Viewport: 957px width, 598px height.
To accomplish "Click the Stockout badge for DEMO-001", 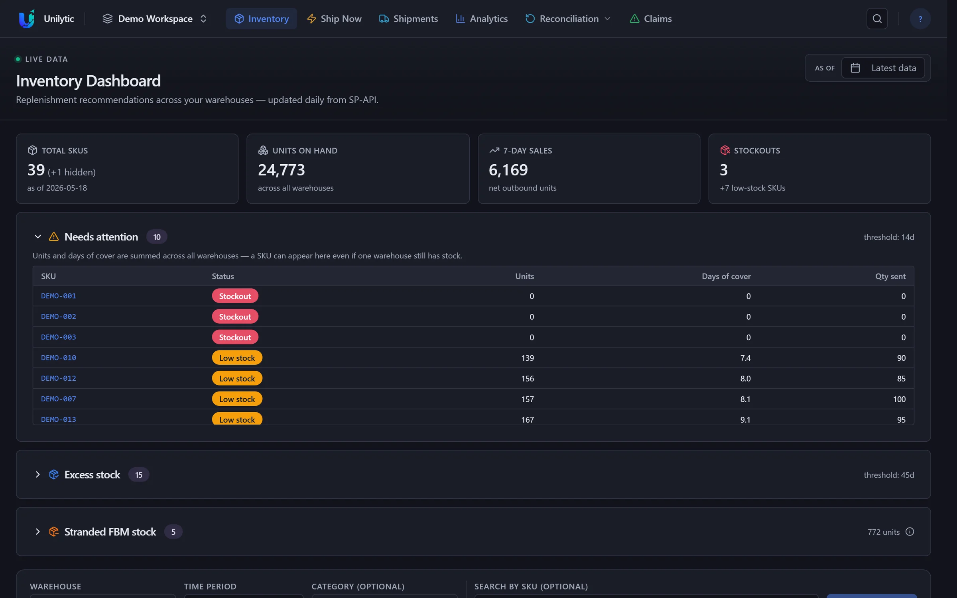I will 235,296.
